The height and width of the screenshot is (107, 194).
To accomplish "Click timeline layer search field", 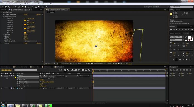I will pyautogui.click(x=25, y=70).
